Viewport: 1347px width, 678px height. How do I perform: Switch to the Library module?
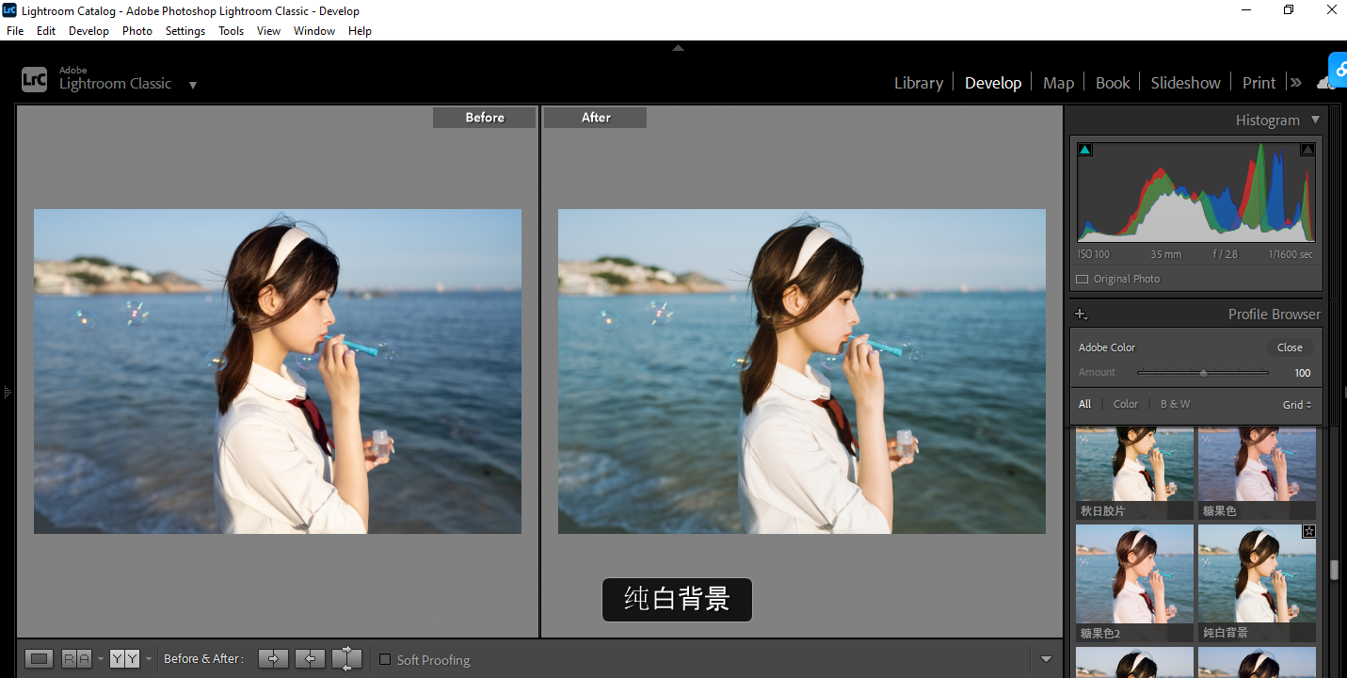point(918,83)
